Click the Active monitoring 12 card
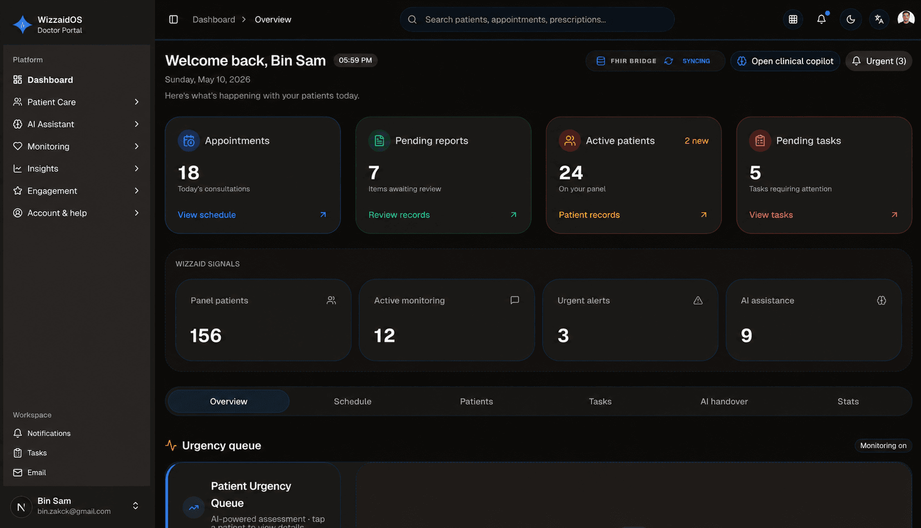921x528 pixels. (x=447, y=320)
